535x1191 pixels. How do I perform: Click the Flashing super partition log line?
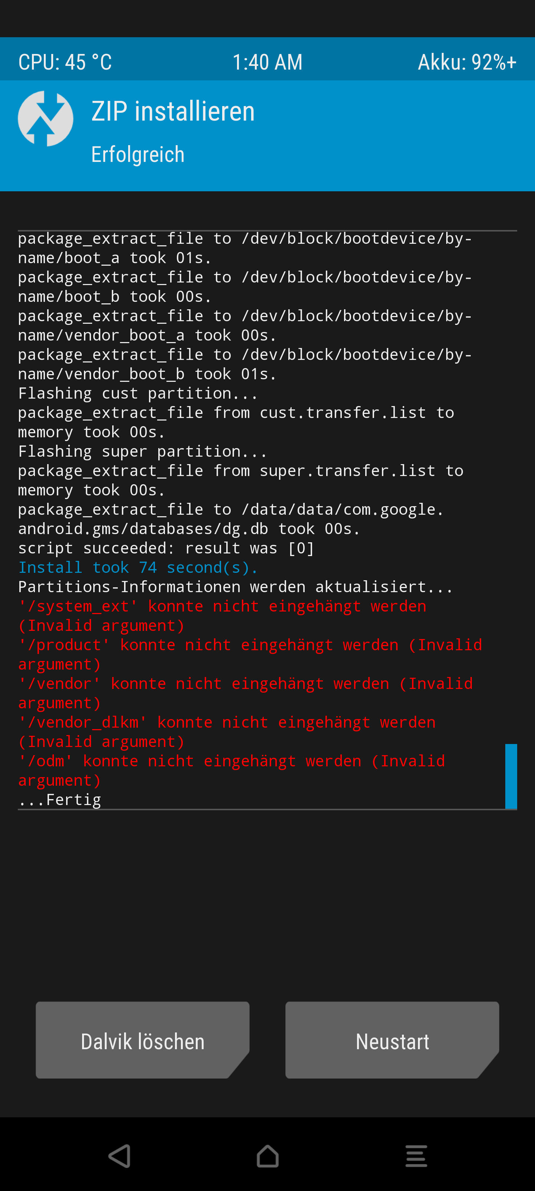click(143, 451)
